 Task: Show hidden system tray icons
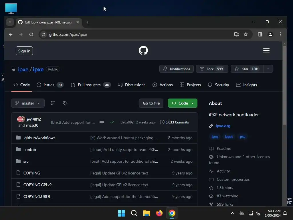click(x=233, y=213)
